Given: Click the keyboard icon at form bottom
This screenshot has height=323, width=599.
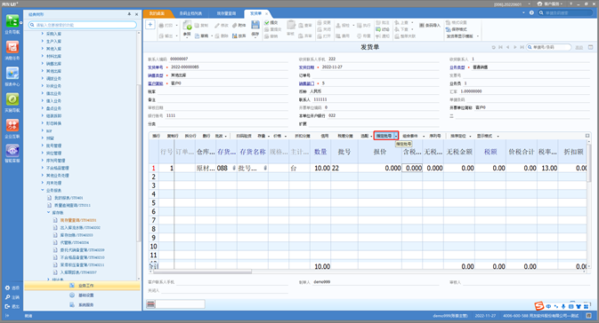Looking at the screenshot, I should (151, 304).
